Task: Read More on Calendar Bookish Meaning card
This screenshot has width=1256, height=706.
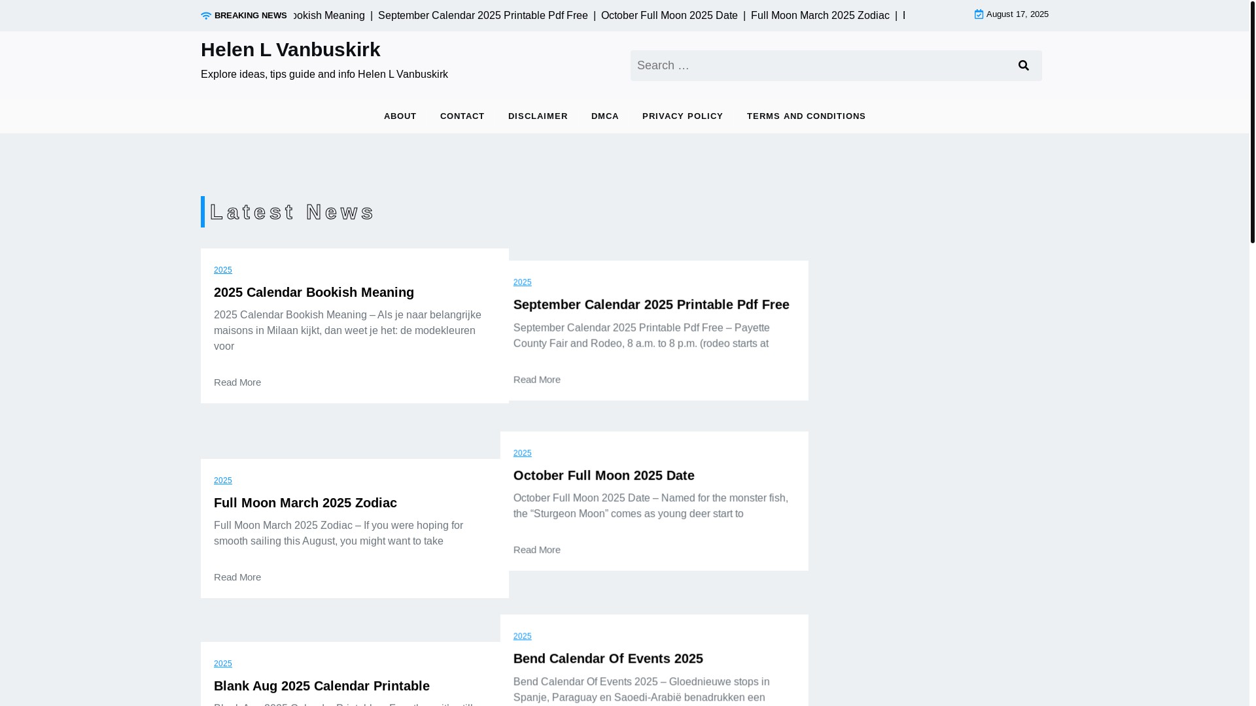Action: tap(237, 382)
